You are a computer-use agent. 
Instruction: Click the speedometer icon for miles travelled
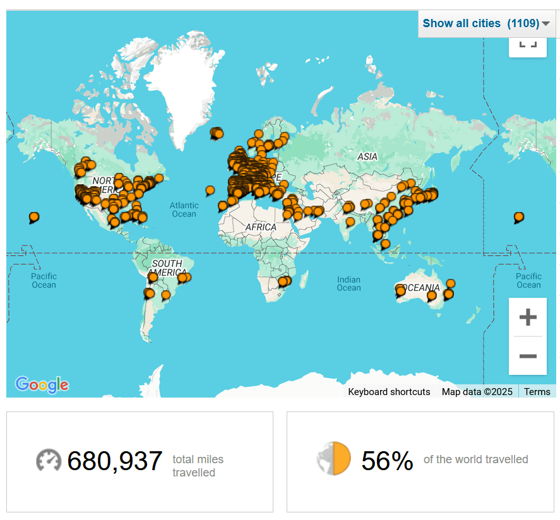click(48, 461)
